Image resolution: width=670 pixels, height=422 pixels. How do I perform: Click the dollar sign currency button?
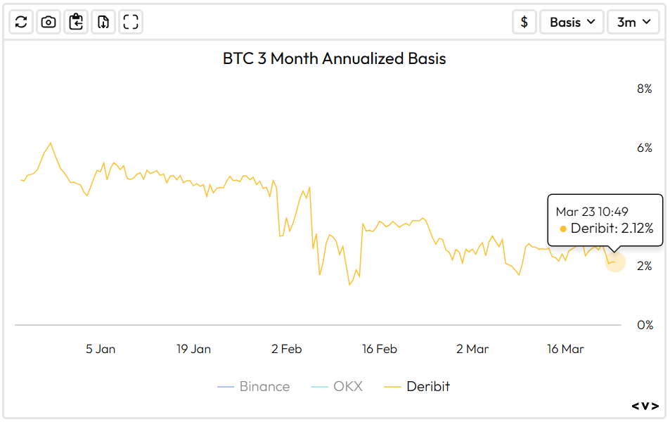pyautogui.click(x=524, y=22)
